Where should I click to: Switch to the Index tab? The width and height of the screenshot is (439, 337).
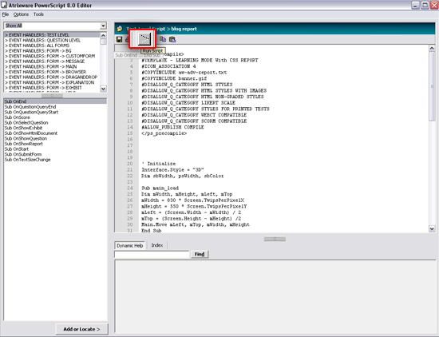tap(157, 245)
